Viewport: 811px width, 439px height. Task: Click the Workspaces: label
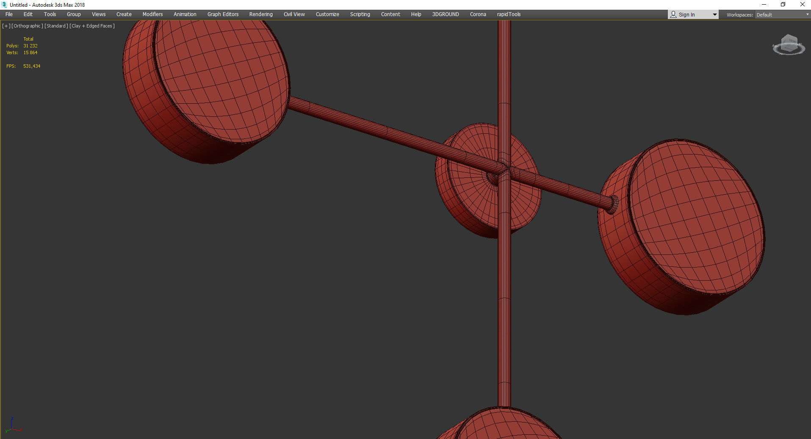pos(740,15)
